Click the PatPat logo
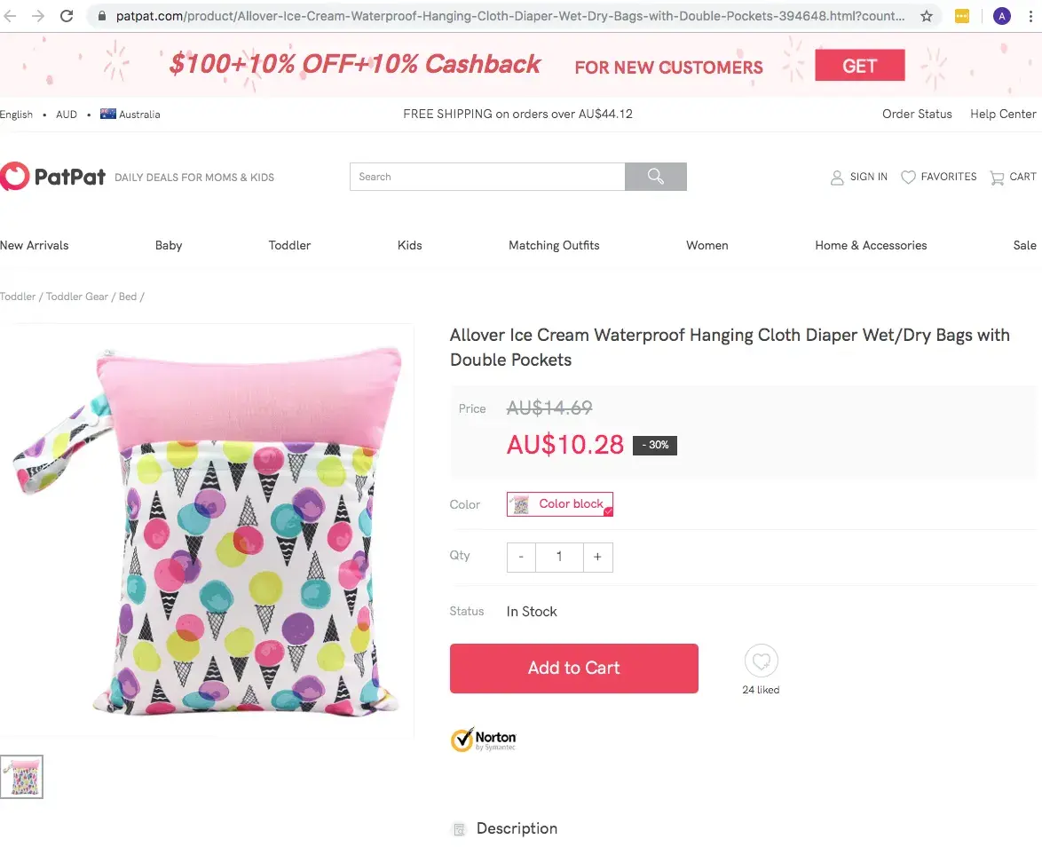 tap(53, 177)
